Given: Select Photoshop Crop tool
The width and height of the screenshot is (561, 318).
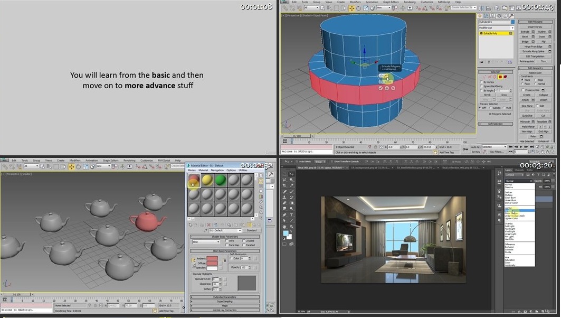Looking at the screenshot, I should tap(285, 185).
